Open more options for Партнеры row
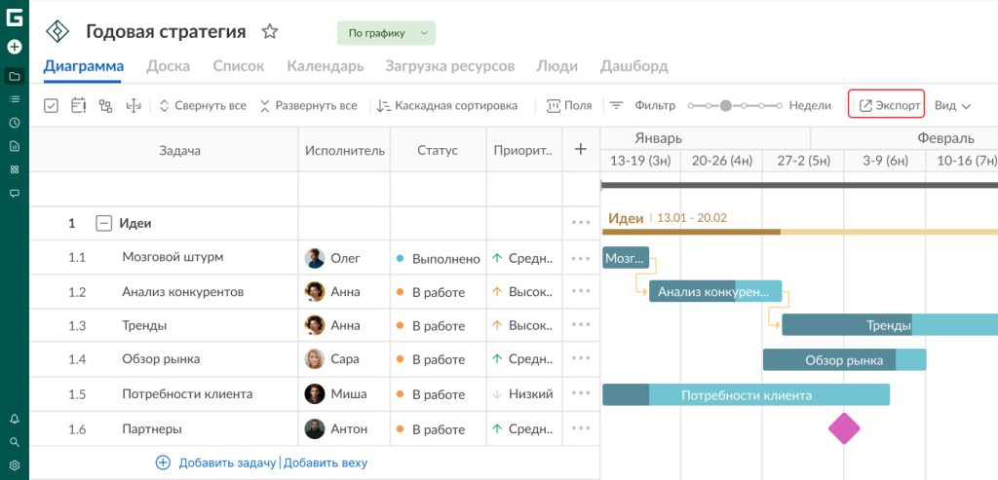This screenshot has height=480, width=998. [581, 428]
